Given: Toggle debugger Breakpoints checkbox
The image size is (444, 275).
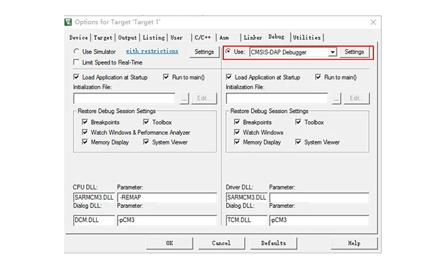Looking at the screenshot, I should click(237, 122).
